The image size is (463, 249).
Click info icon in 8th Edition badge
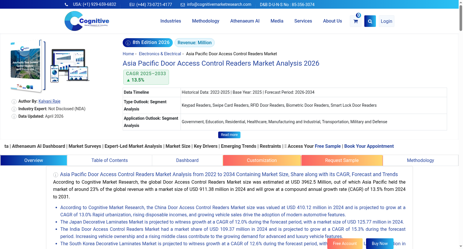click(128, 43)
